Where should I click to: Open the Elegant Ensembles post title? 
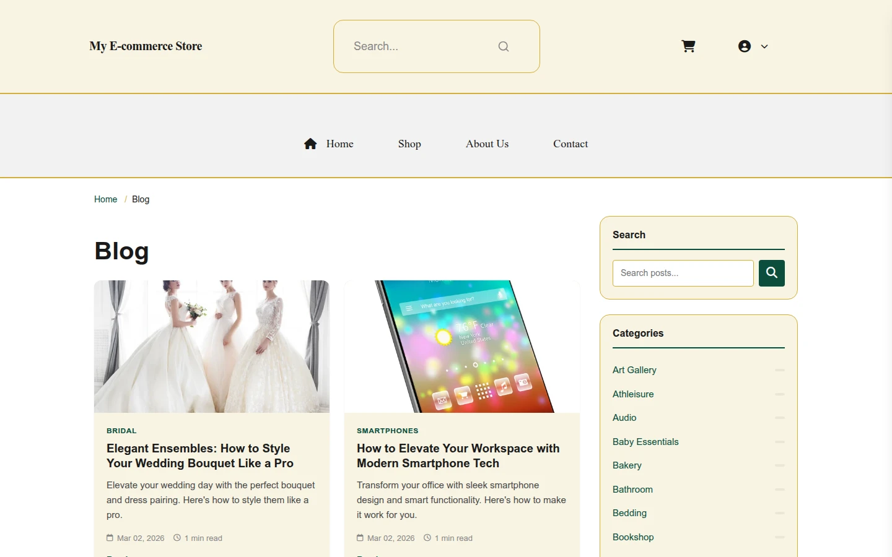(x=200, y=456)
